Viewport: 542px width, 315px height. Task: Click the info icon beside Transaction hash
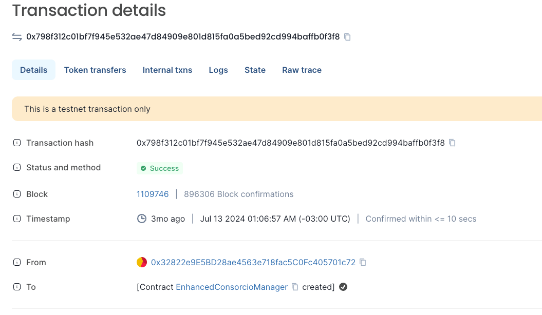(x=17, y=143)
